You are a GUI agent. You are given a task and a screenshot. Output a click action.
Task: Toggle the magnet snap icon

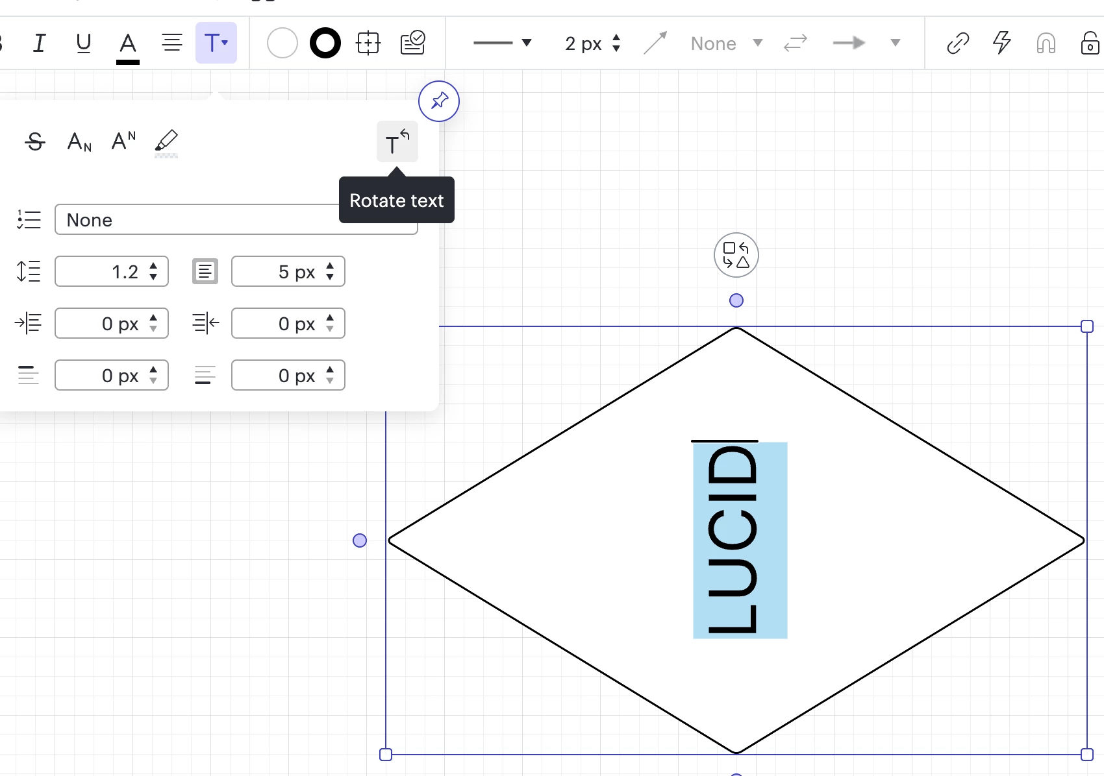1046,43
